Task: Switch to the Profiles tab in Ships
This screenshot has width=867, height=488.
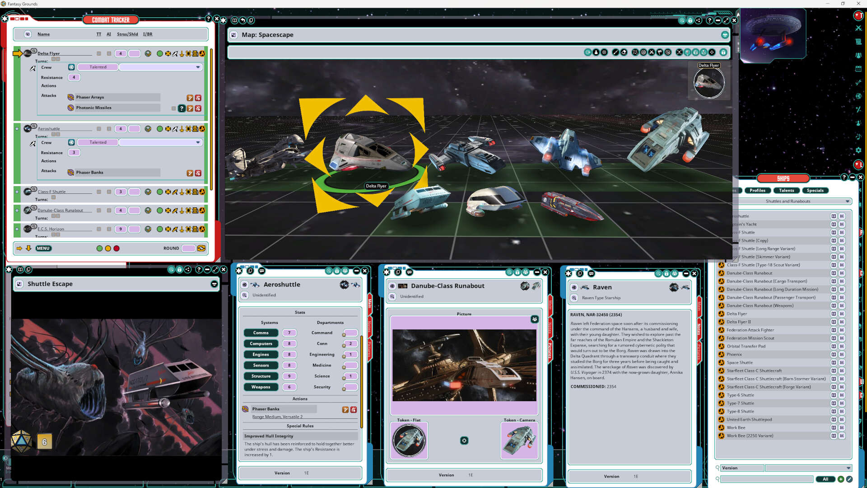Action: point(757,190)
